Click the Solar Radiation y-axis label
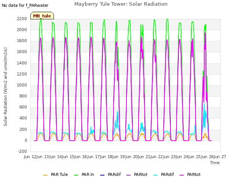 (x=5, y=87)
